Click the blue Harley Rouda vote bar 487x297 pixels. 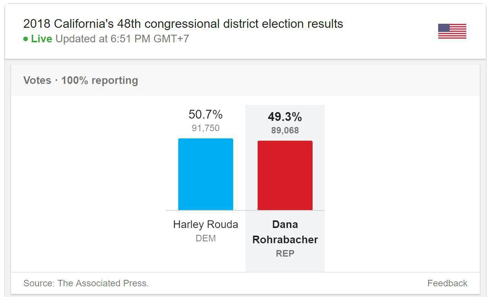coord(206,174)
